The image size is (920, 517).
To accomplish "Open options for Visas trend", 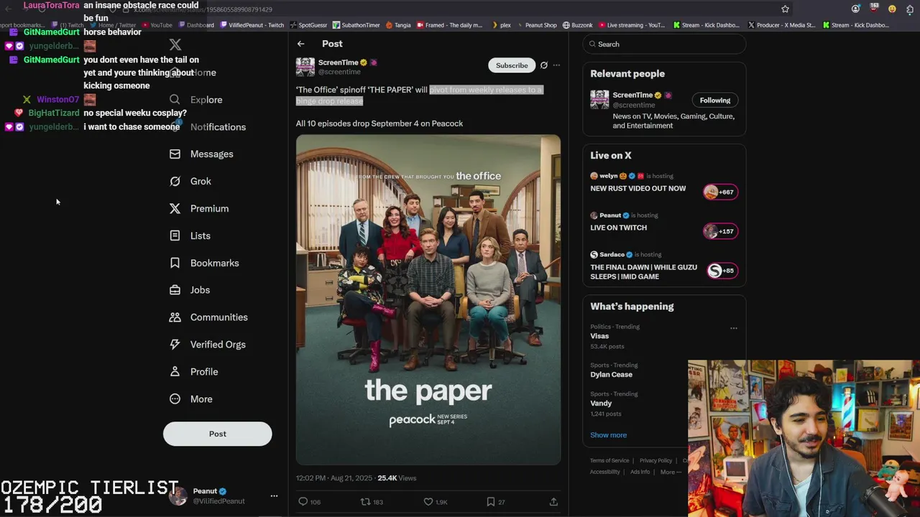I will (734, 328).
